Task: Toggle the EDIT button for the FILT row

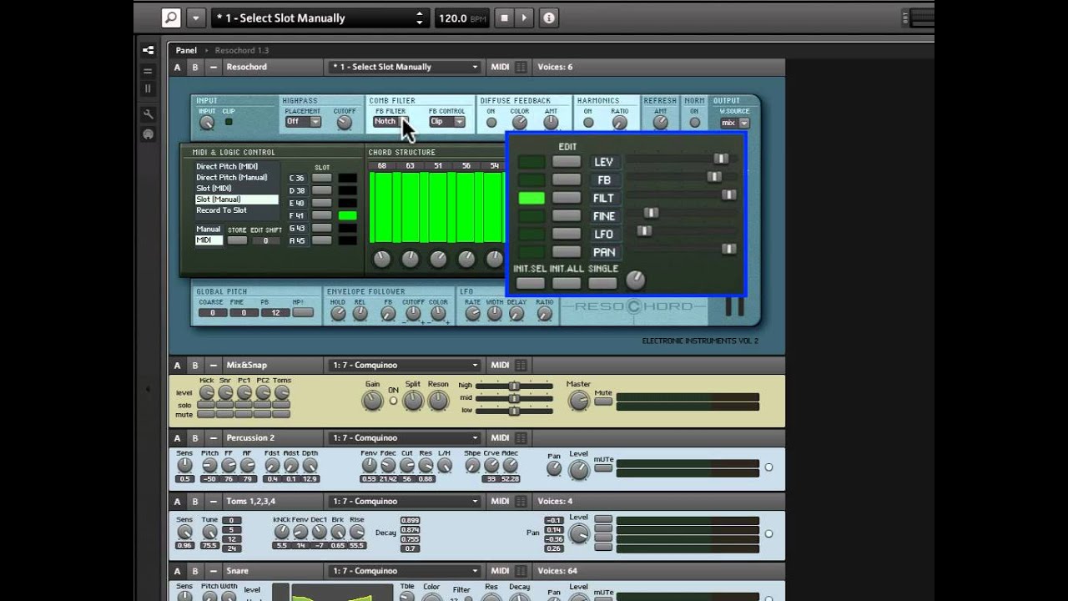Action: [567, 198]
